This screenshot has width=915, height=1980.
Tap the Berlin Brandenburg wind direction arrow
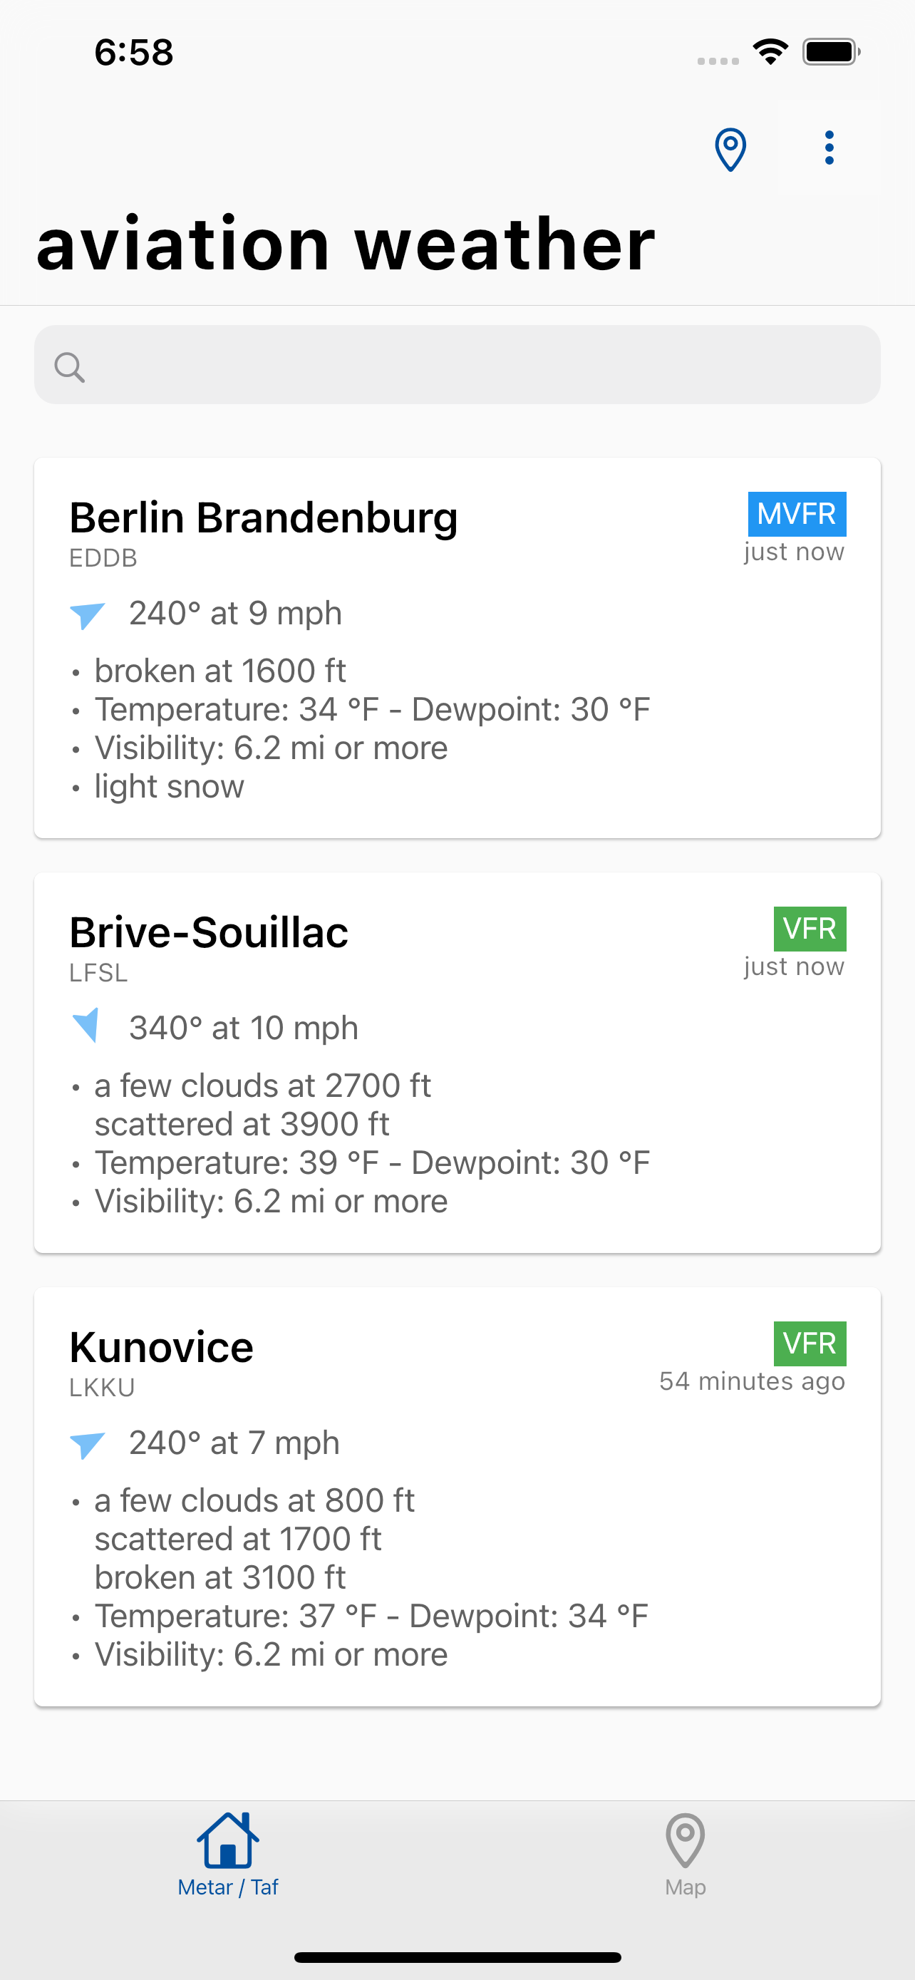point(87,615)
